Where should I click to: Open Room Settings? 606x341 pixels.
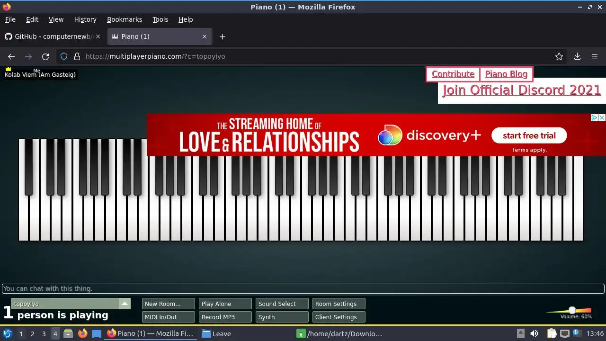coord(339,304)
